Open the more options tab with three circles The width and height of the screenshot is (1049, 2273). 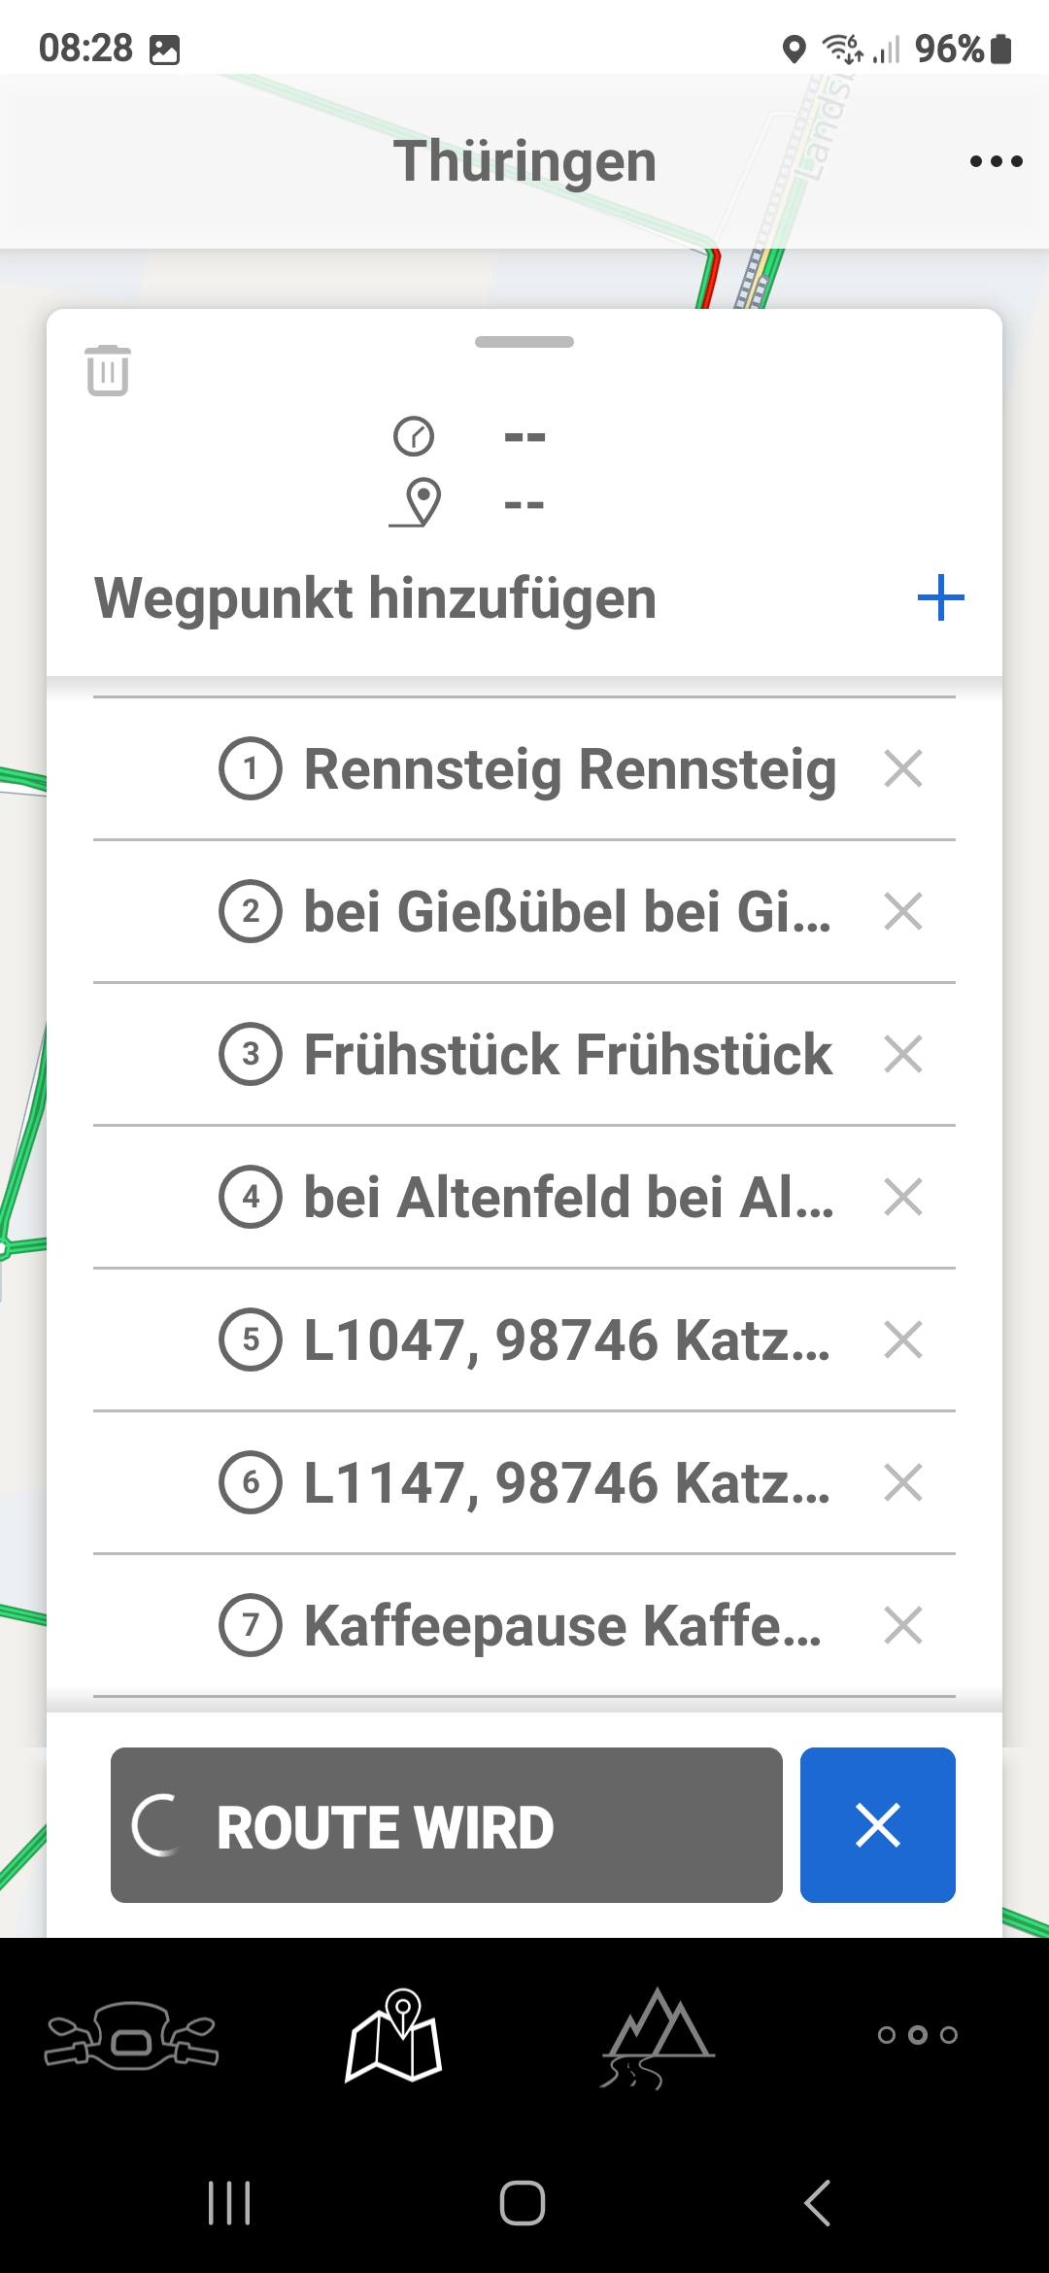[918, 2035]
